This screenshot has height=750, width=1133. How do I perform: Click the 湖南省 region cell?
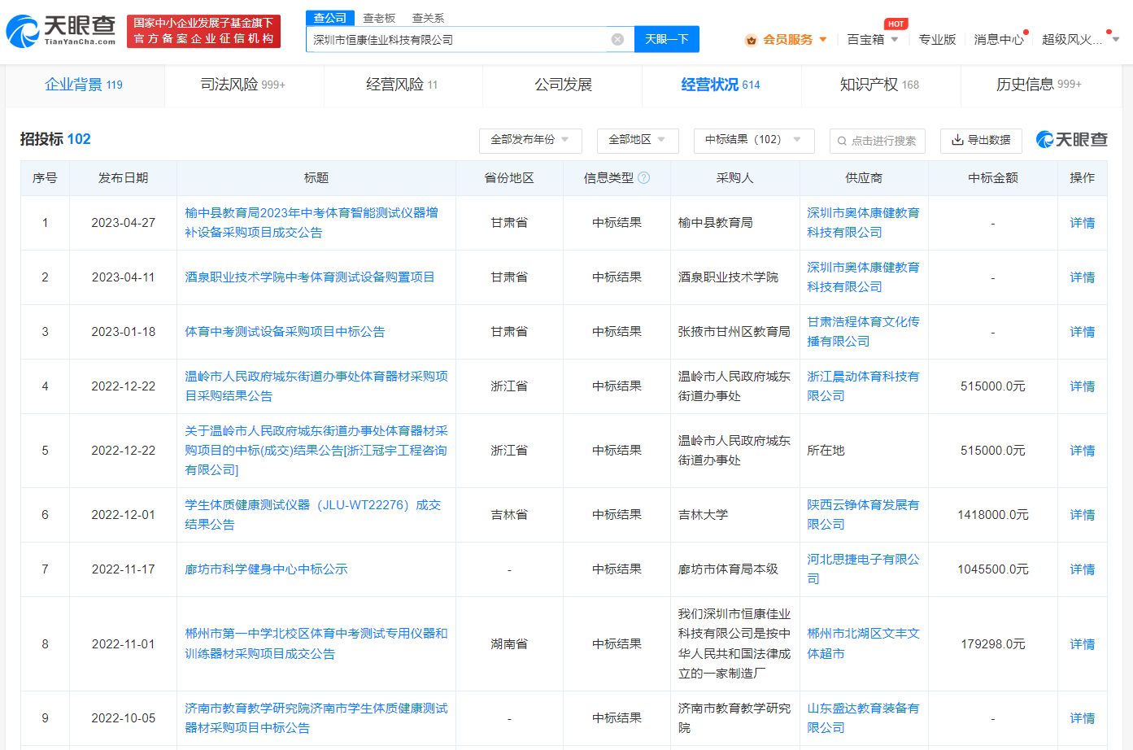pos(509,643)
